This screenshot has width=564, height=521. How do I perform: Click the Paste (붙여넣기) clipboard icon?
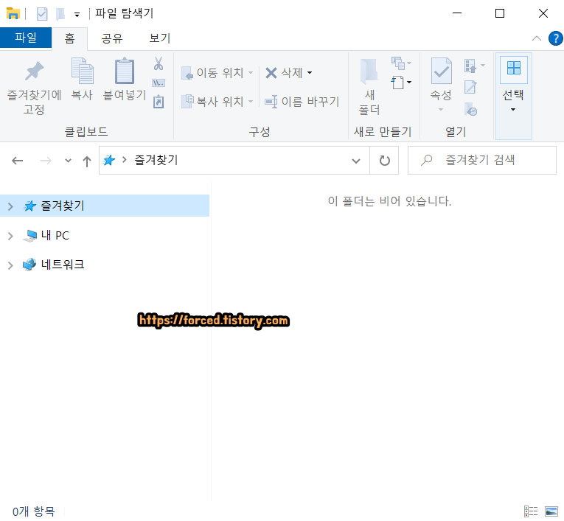[x=125, y=71]
